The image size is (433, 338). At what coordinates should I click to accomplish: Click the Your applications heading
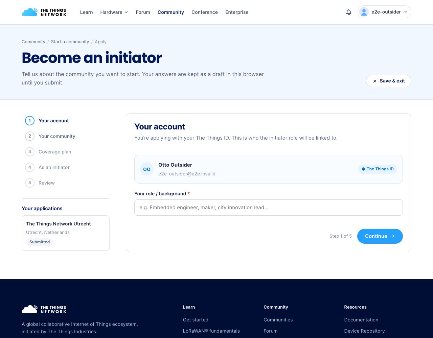[x=42, y=209]
